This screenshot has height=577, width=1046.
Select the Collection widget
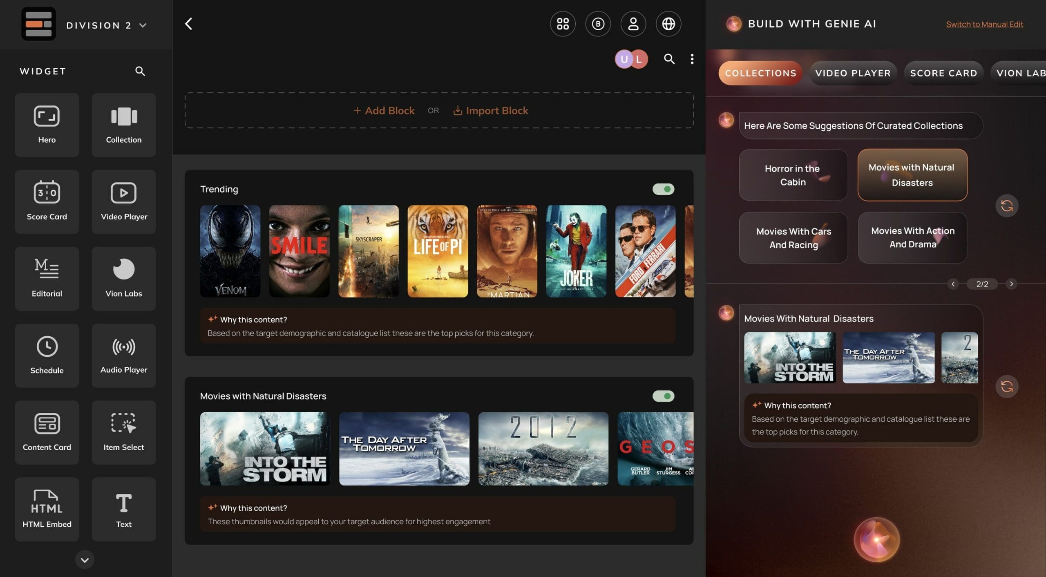point(123,125)
